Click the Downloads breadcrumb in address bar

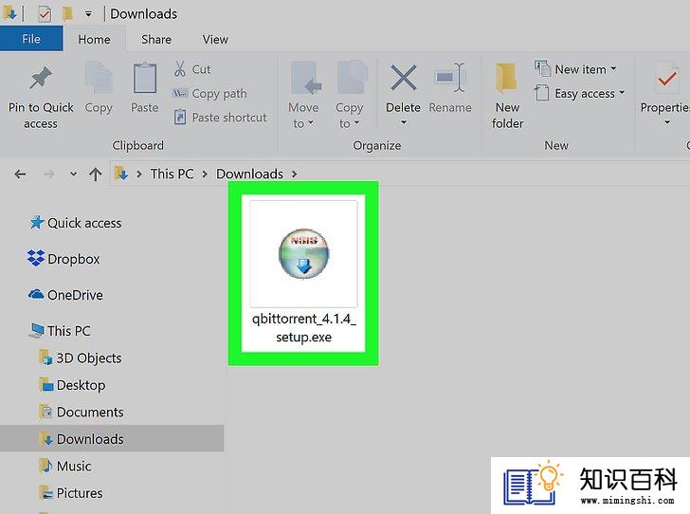(x=249, y=174)
